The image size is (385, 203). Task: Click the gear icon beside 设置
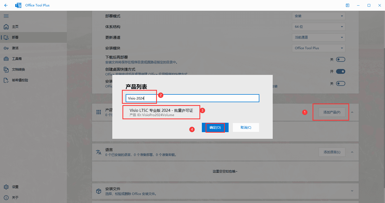click(x=6, y=187)
